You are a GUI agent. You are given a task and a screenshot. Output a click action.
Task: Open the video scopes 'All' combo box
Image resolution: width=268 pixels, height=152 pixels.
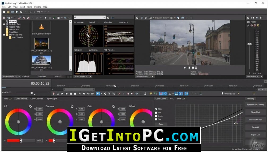click(x=89, y=17)
